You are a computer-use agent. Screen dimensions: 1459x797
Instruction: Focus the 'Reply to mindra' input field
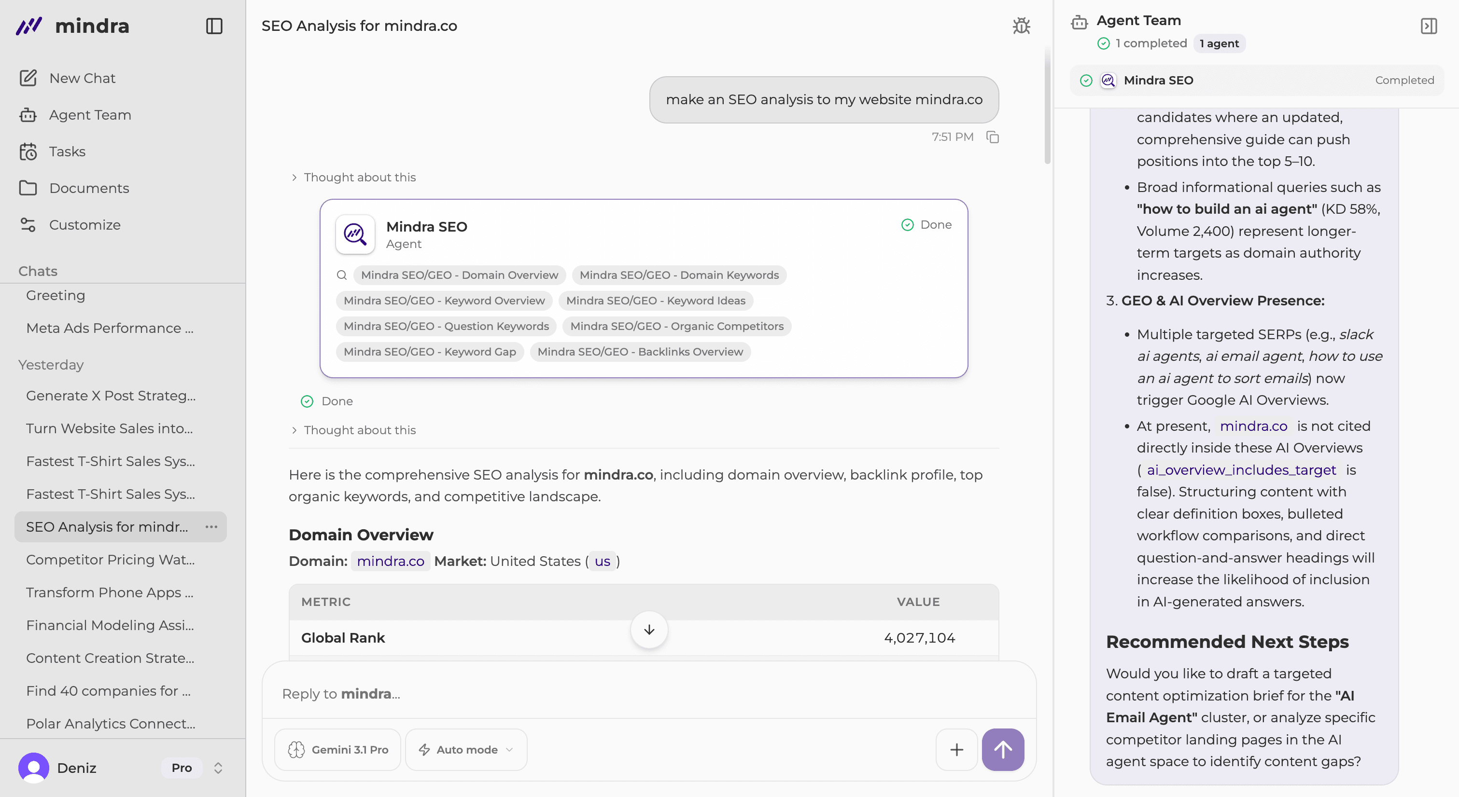(x=649, y=694)
